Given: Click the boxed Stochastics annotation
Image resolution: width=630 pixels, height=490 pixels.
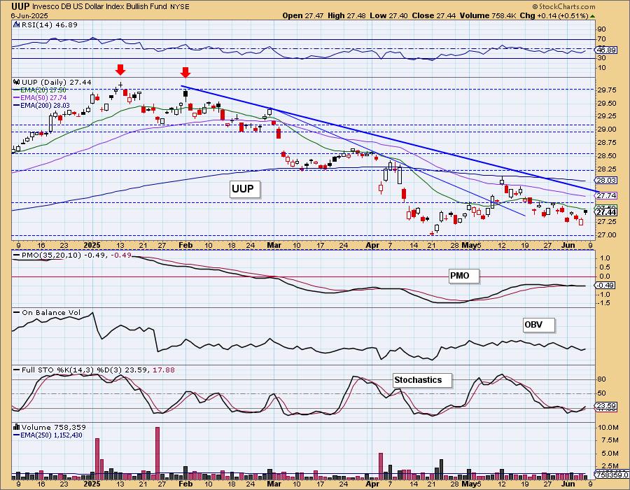Looking at the screenshot, I should click(422, 380).
